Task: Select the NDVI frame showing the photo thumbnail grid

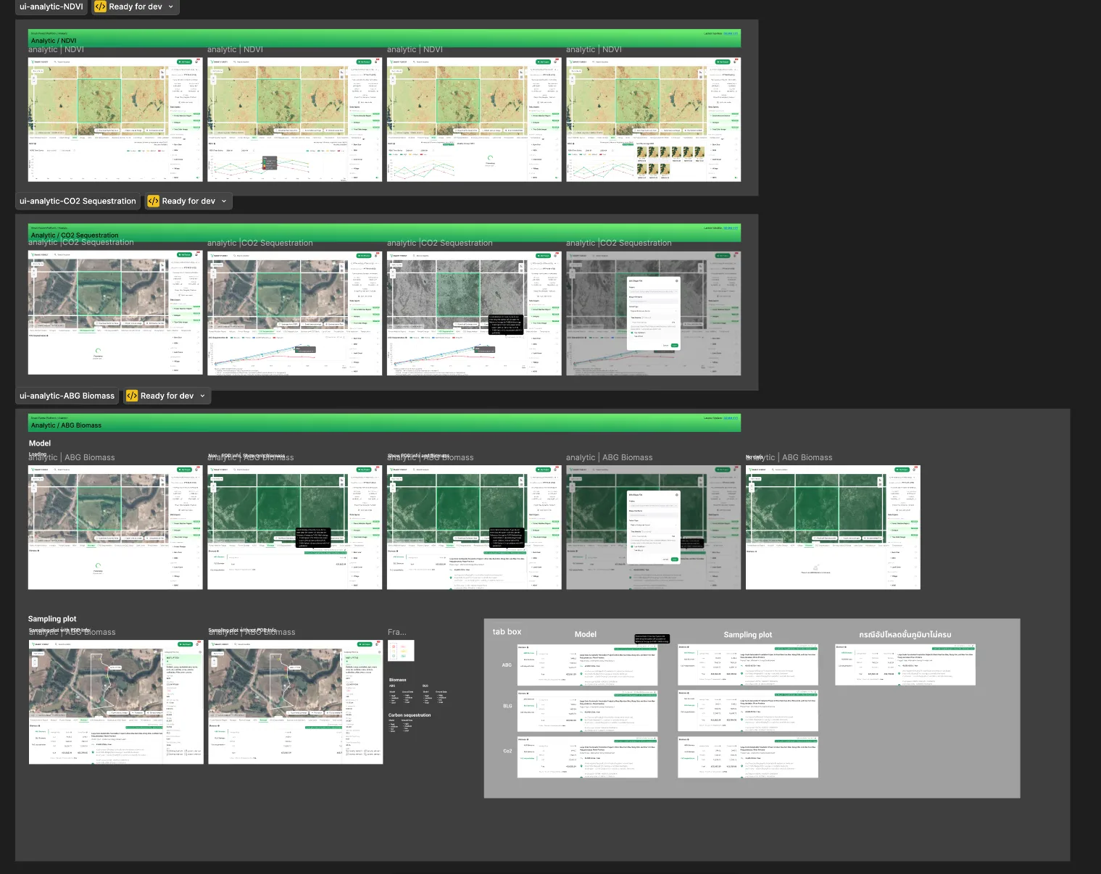Action: point(653,120)
